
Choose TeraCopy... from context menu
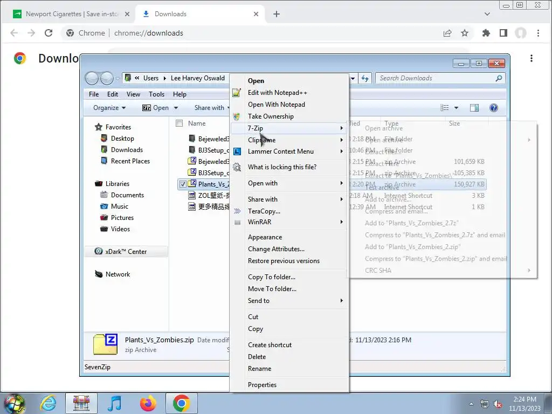coord(264,211)
